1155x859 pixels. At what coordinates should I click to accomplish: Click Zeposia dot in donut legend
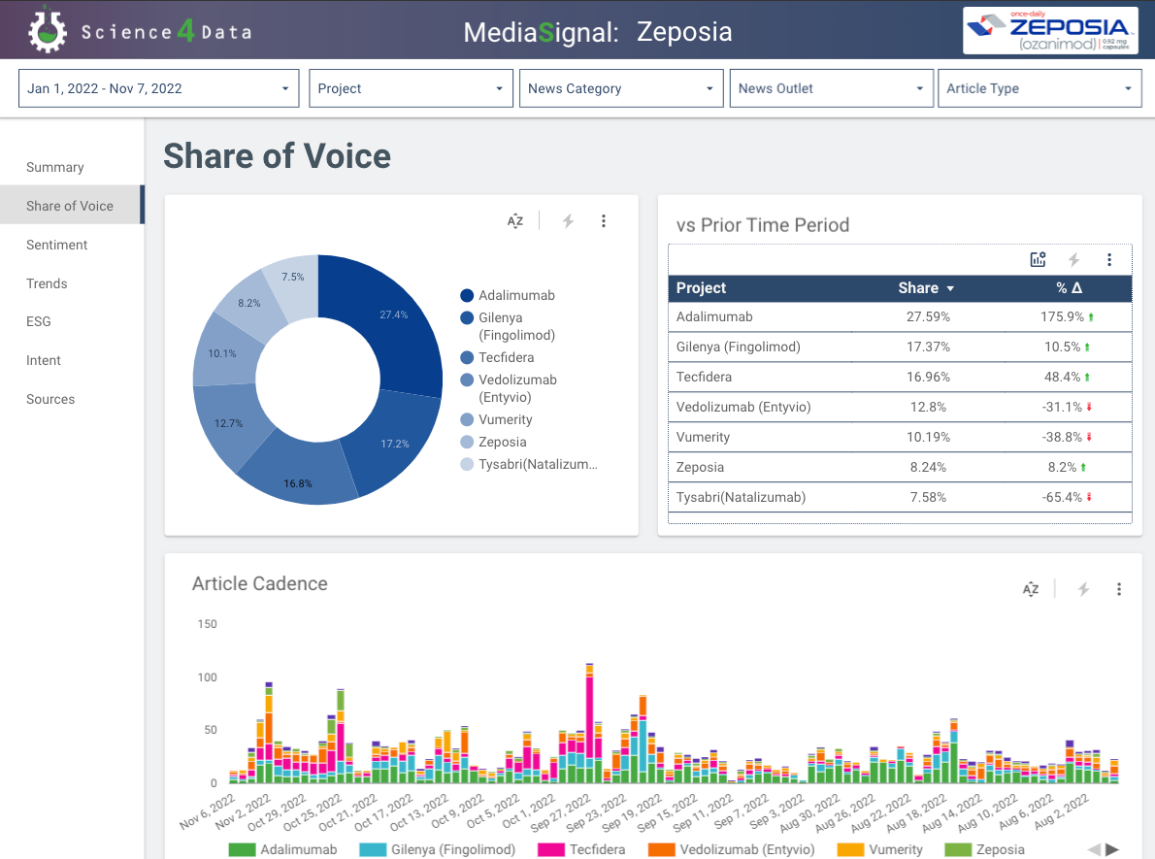click(466, 442)
